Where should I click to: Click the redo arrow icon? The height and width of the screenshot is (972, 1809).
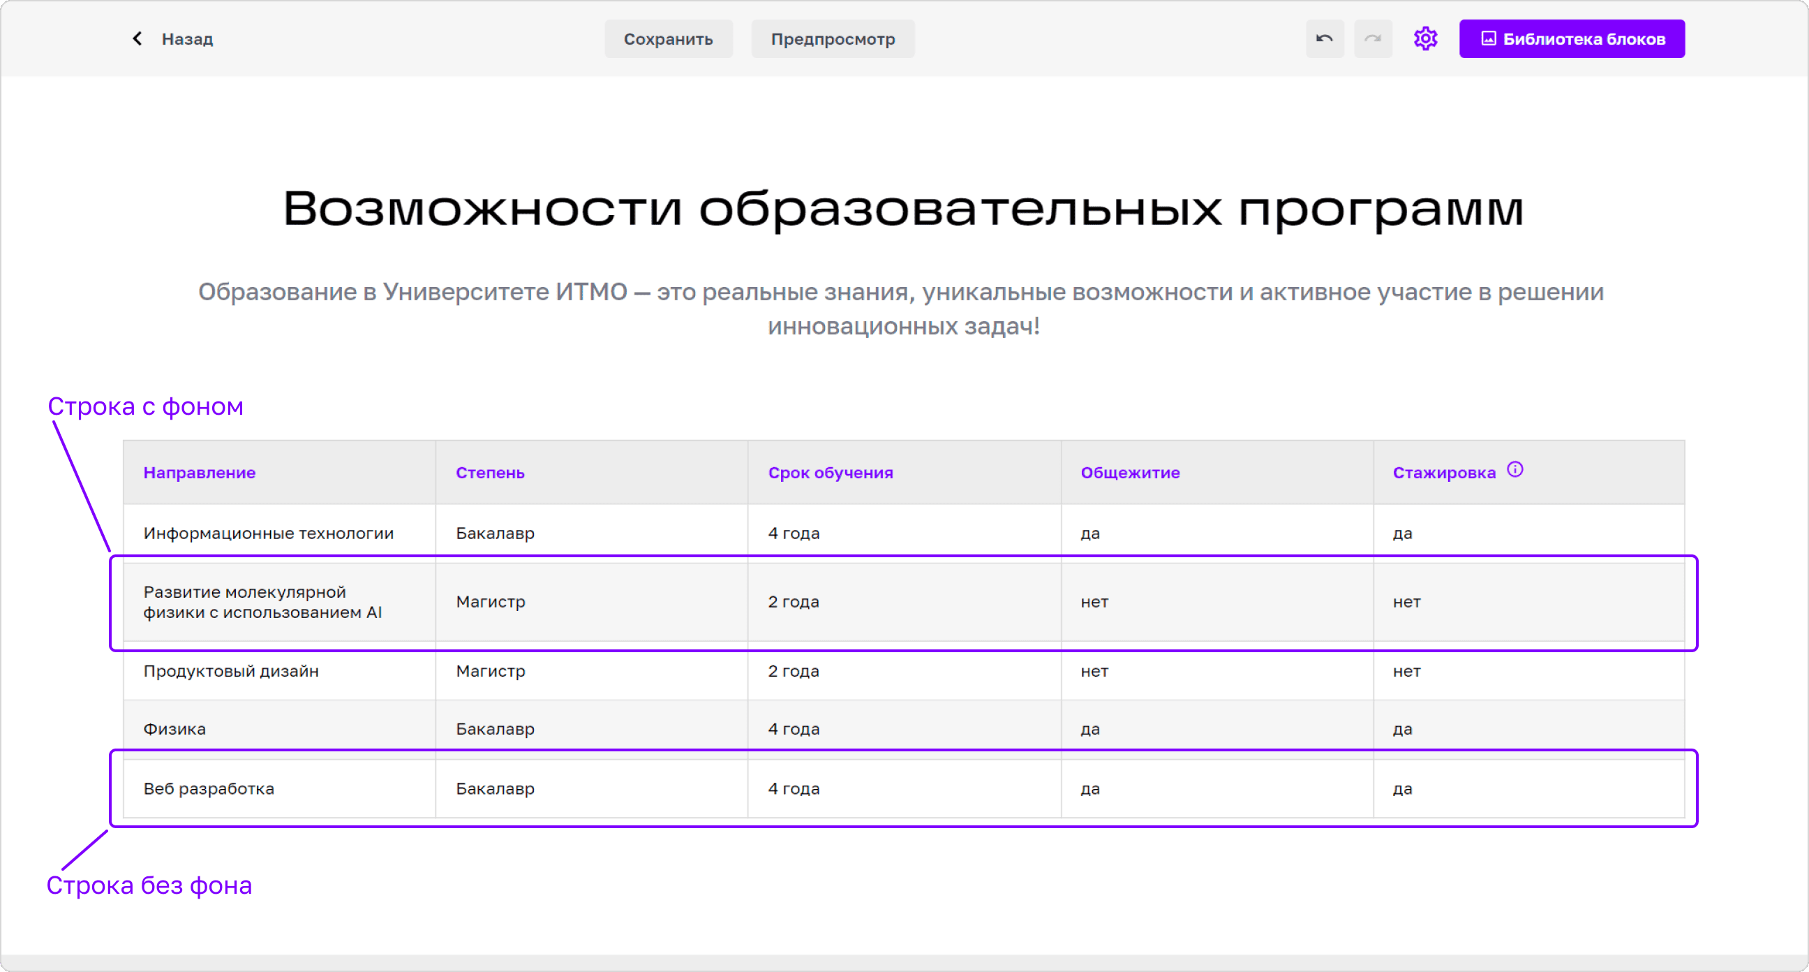(x=1373, y=38)
